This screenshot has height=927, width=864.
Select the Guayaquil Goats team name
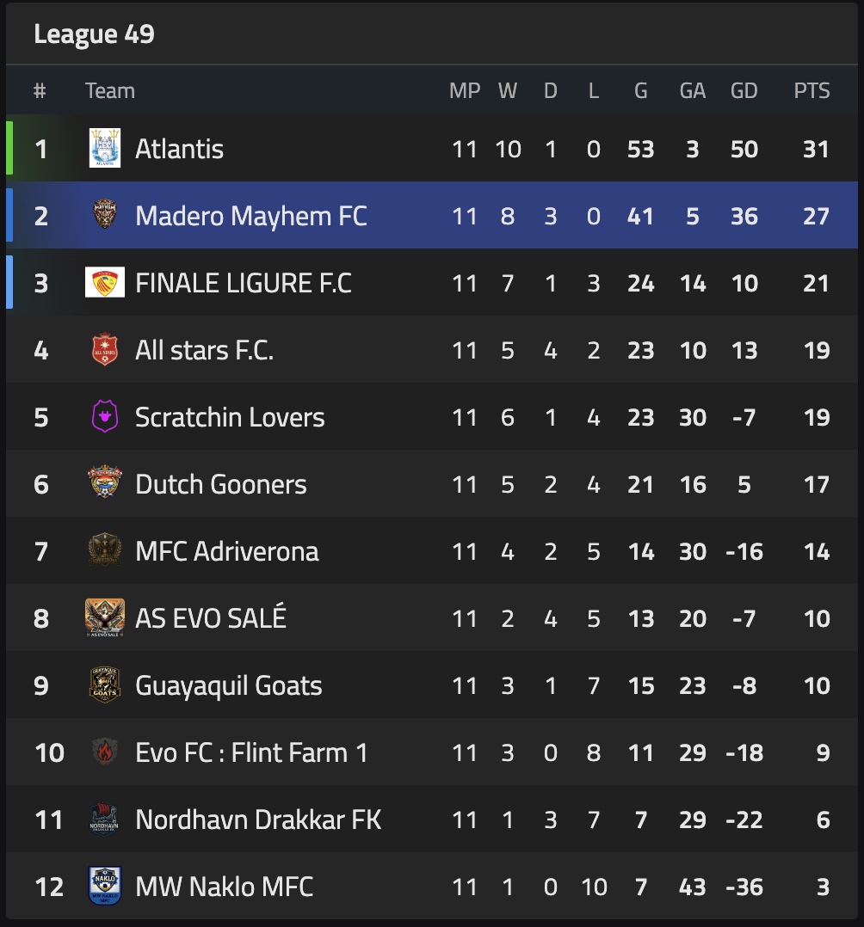pyautogui.click(x=228, y=685)
